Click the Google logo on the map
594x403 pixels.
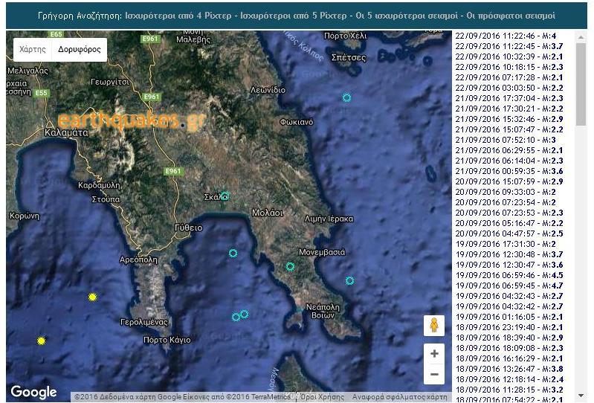33,392
